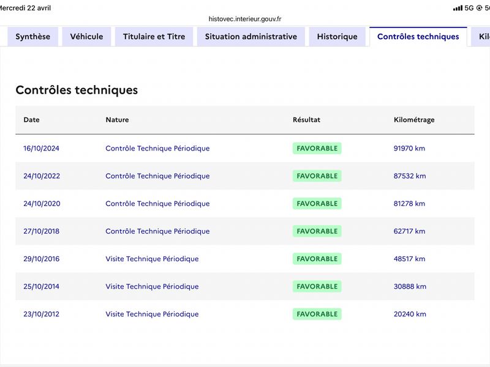The image size is (490, 367).
Task: Tap the cellular signal strength icon
Action: 458,8
